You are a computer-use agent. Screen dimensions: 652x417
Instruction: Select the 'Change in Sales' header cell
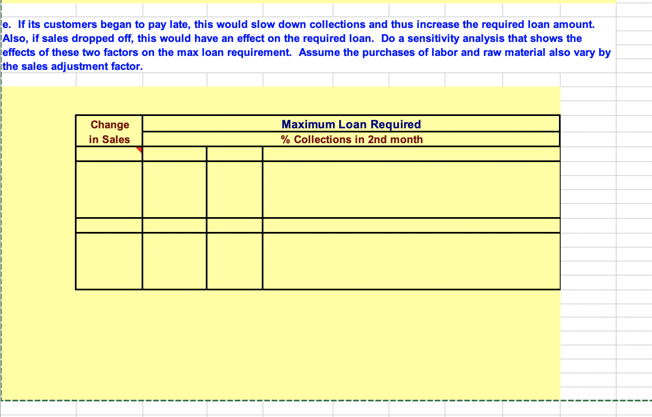tap(109, 132)
